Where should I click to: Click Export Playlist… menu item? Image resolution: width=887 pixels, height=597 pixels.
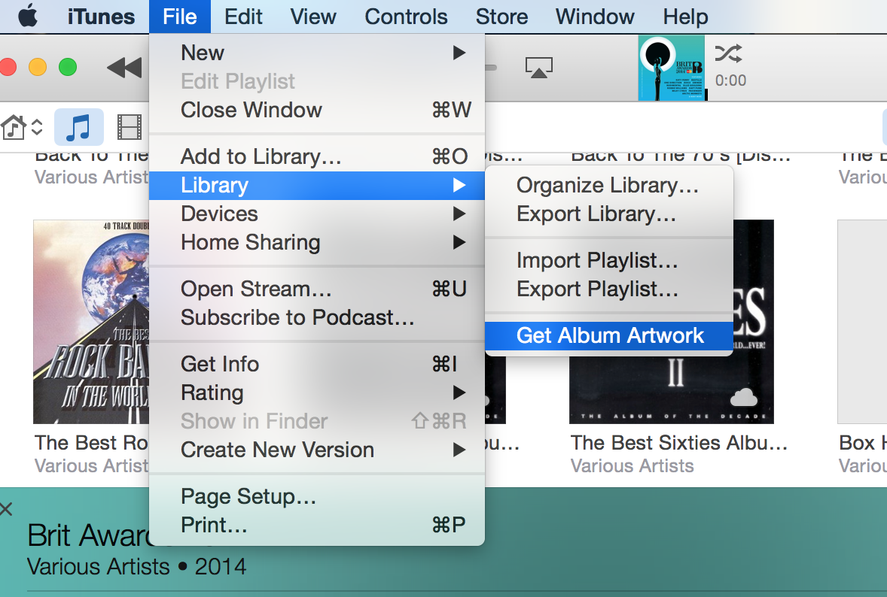pyautogui.click(x=597, y=289)
